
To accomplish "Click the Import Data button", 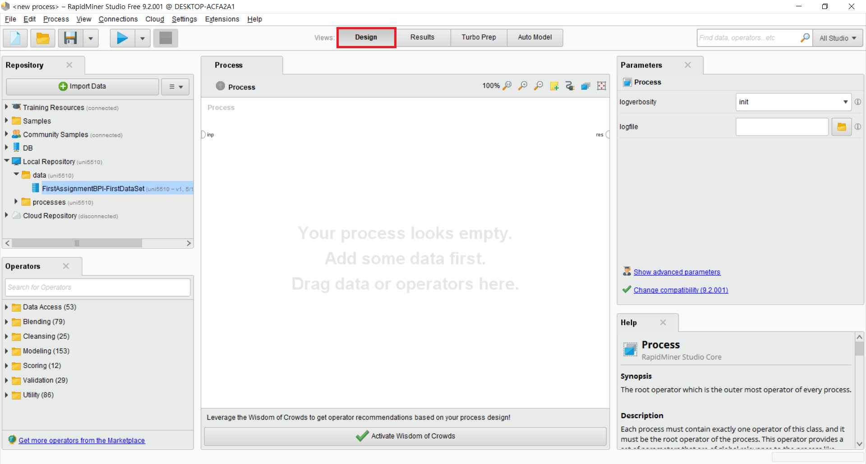I will (83, 86).
